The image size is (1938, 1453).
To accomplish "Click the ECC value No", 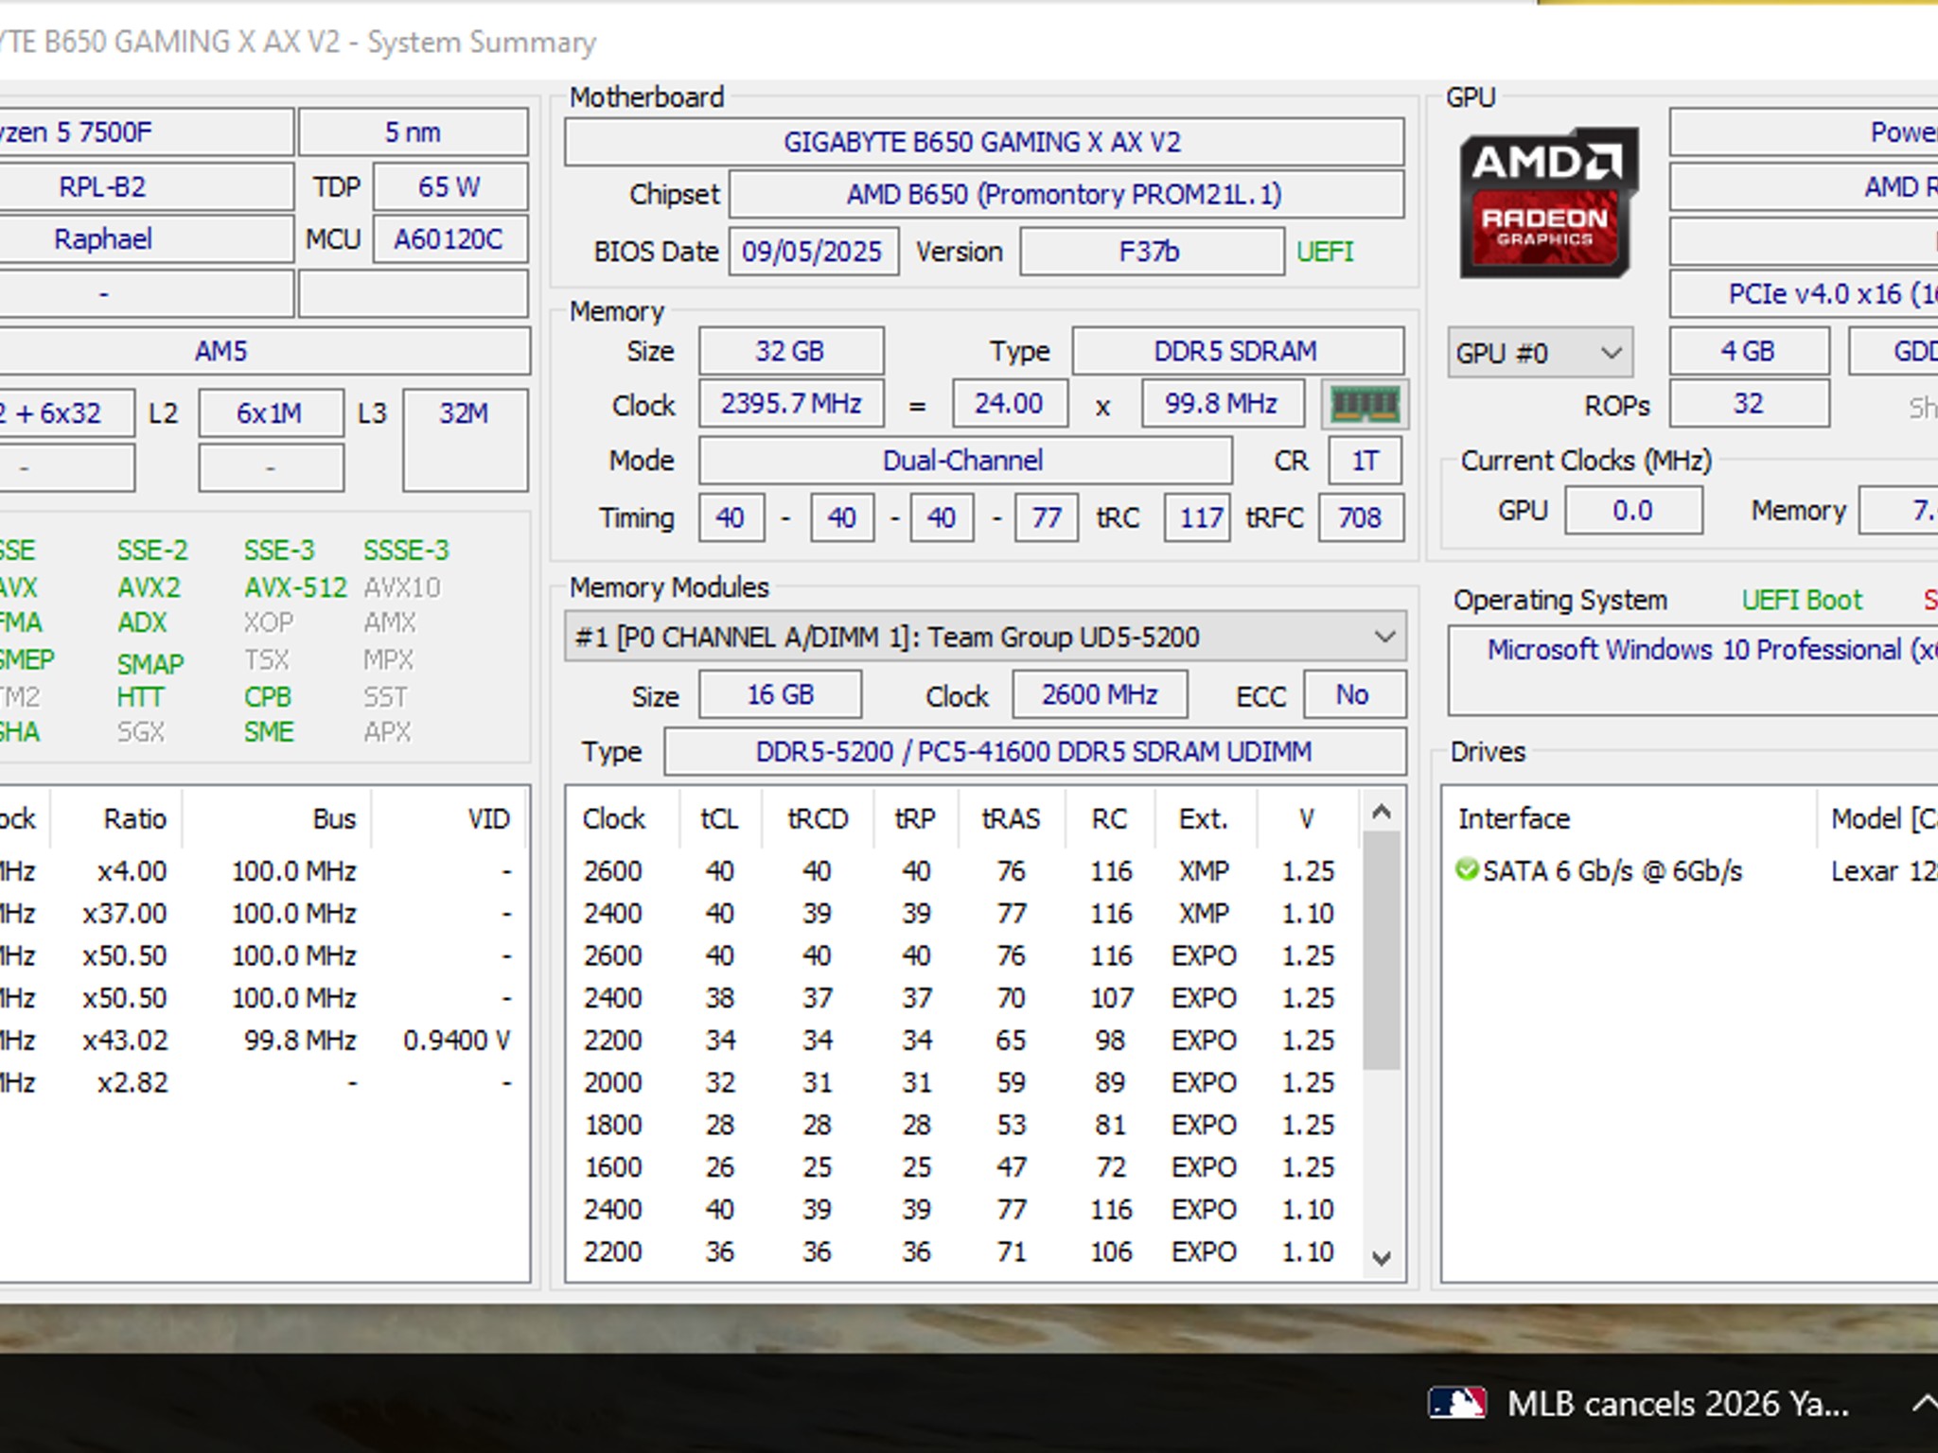I will click(x=1354, y=694).
